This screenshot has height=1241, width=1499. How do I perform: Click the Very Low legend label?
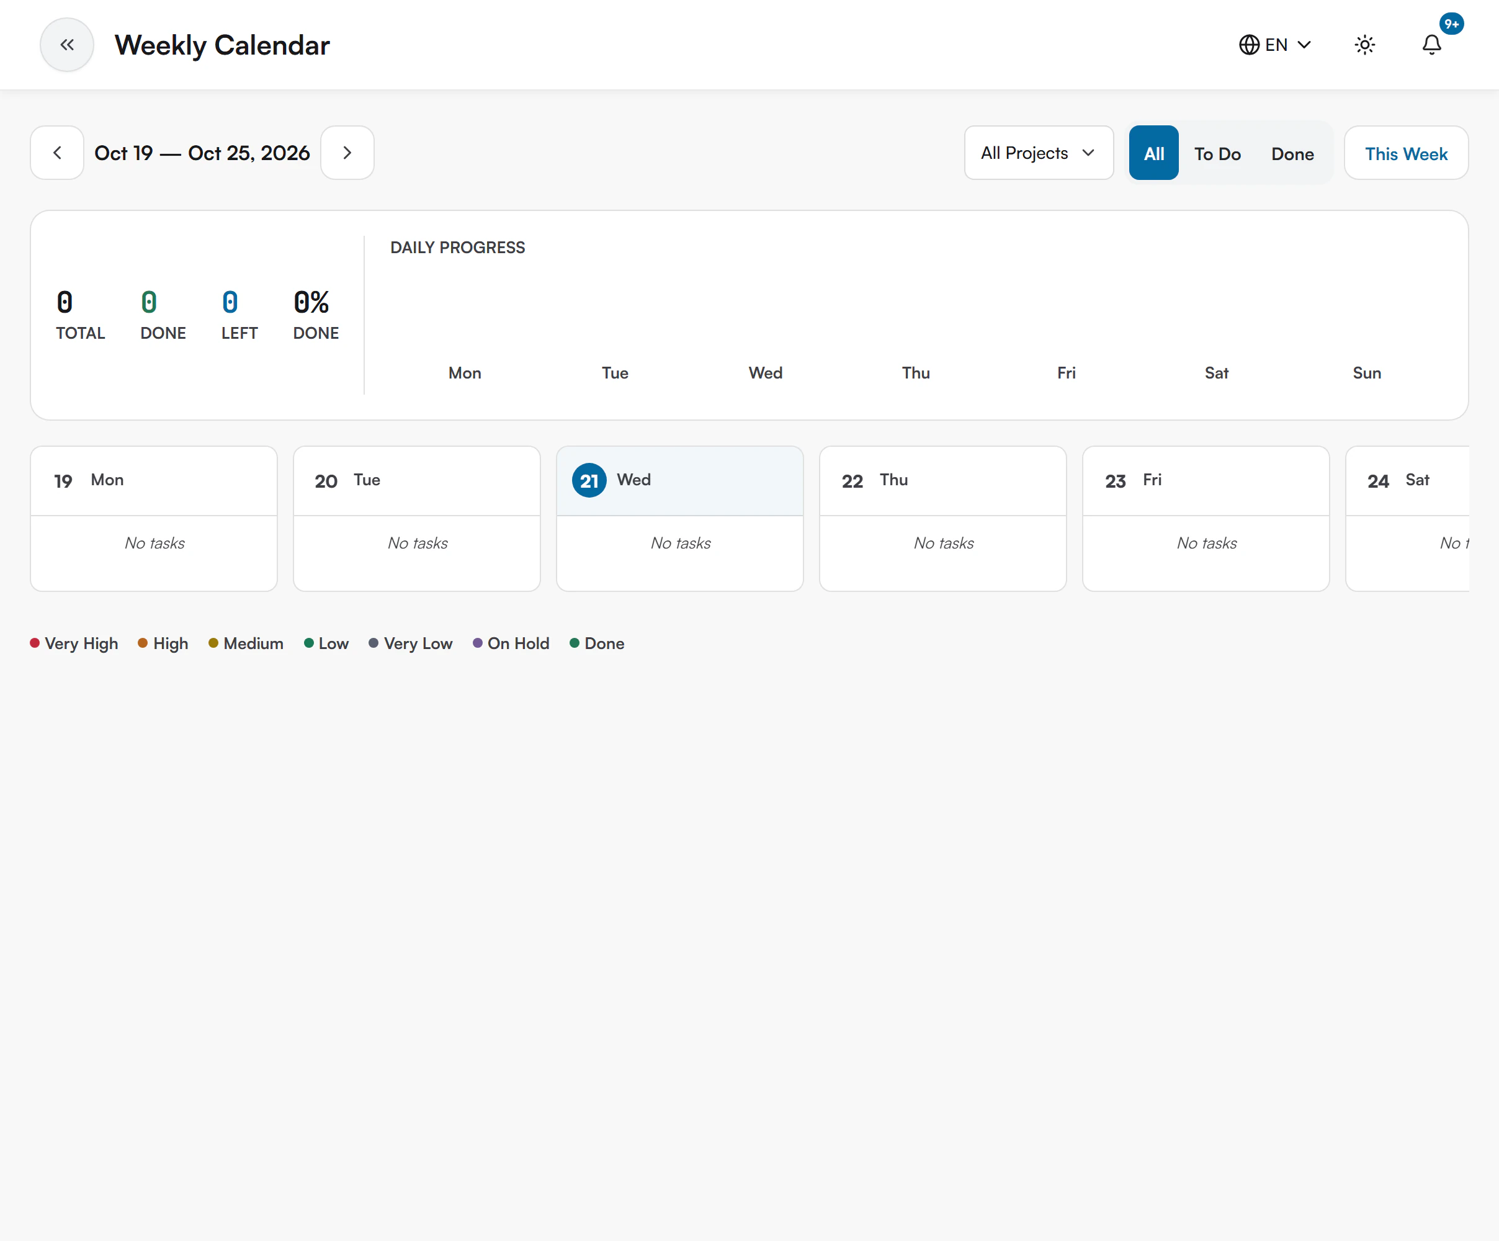[418, 643]
